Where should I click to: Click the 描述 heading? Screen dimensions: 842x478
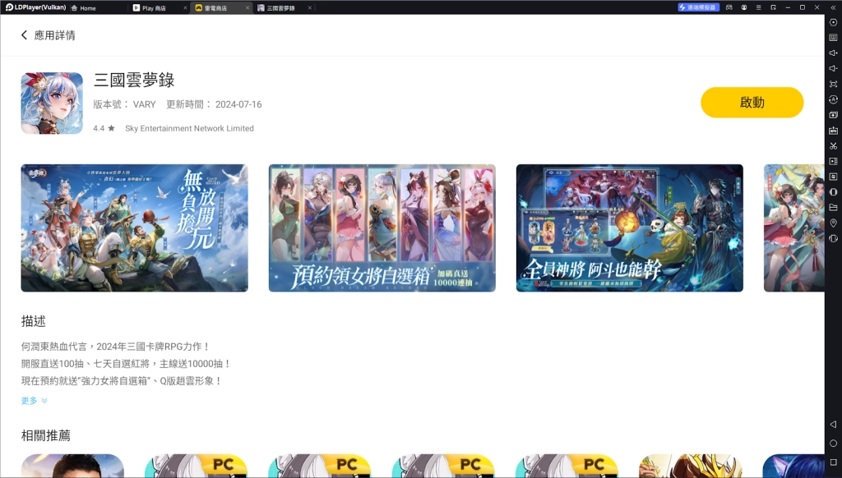pos(33,321)
